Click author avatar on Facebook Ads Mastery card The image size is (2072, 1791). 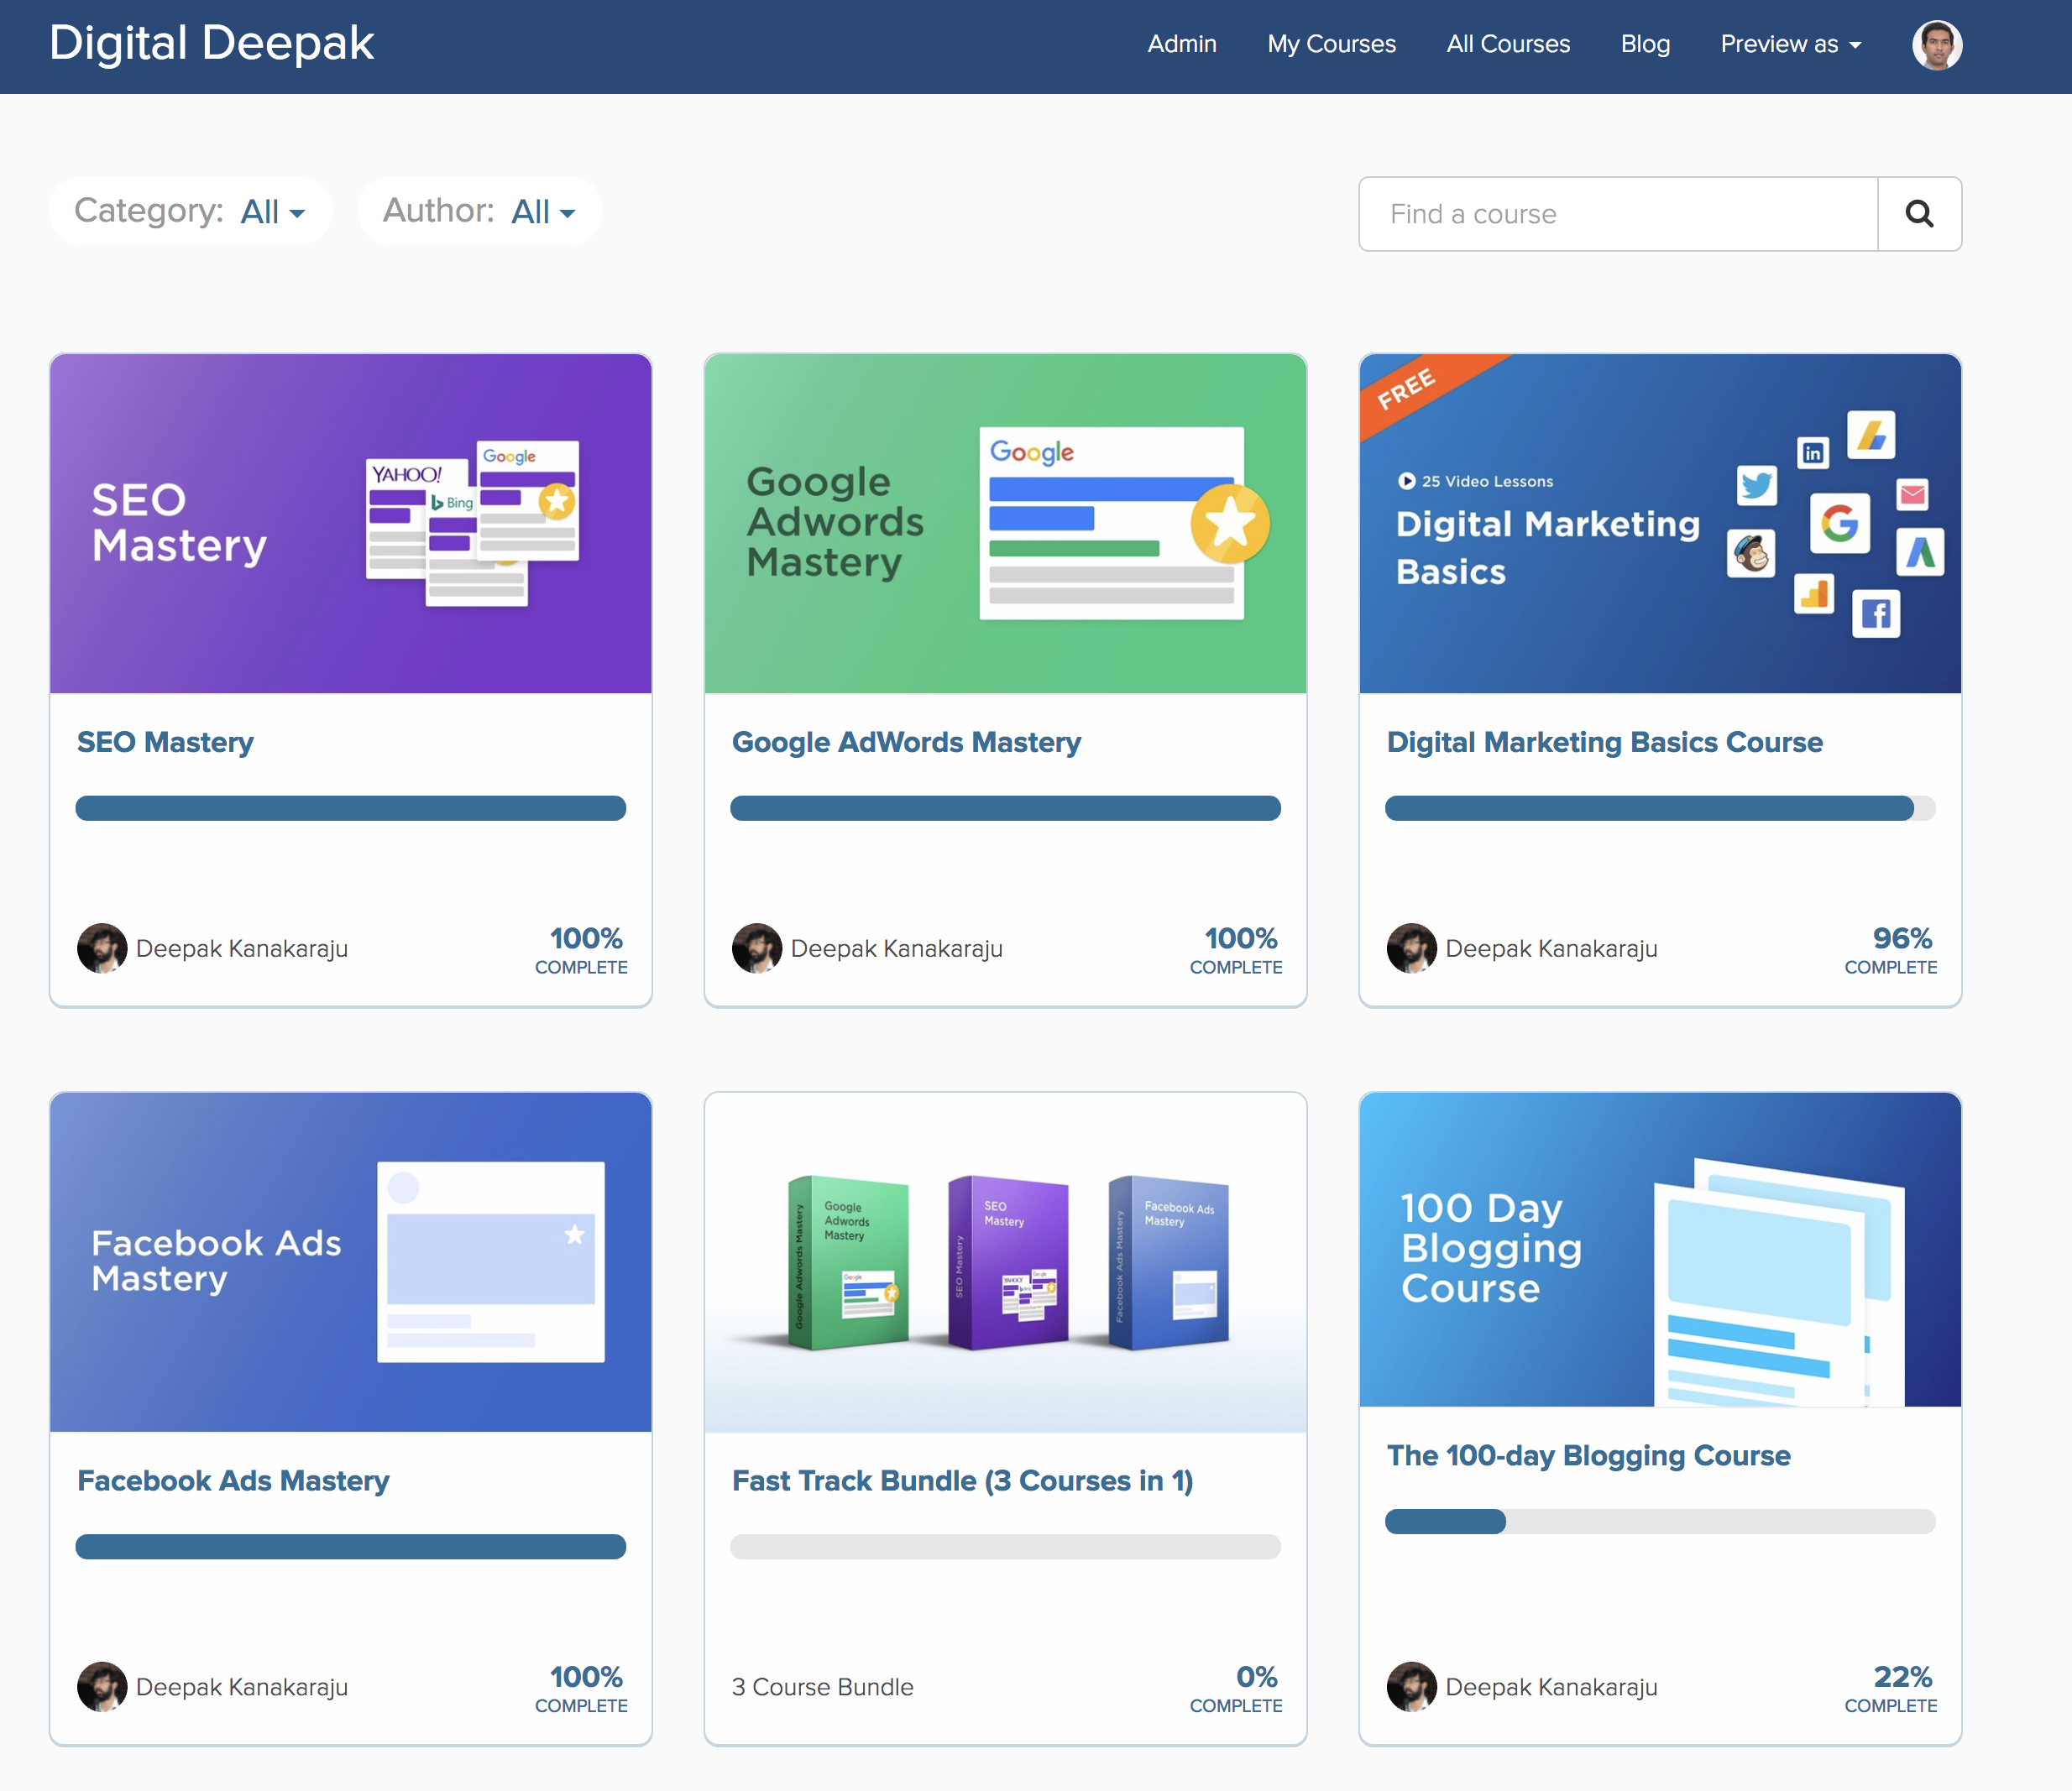102,1686
